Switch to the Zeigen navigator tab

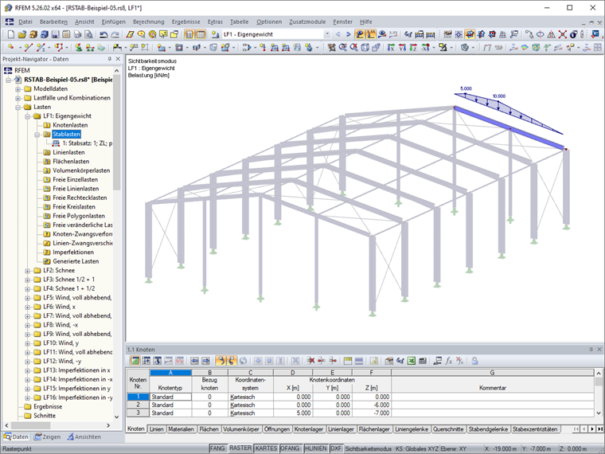click(47, 436)
